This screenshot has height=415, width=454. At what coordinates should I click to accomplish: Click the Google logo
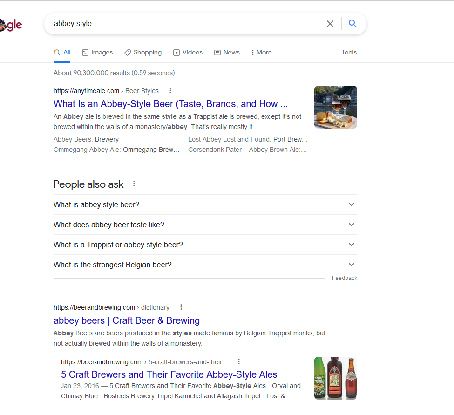coord(11,25)
